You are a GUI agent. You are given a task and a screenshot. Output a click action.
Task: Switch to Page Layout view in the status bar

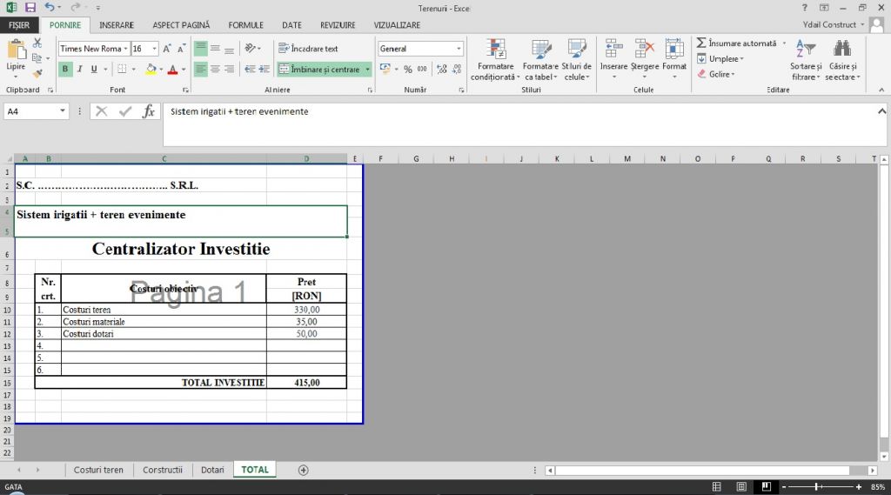[x=741, y=487]
